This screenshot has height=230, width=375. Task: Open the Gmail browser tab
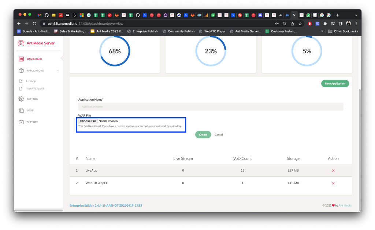coord(40,15)
